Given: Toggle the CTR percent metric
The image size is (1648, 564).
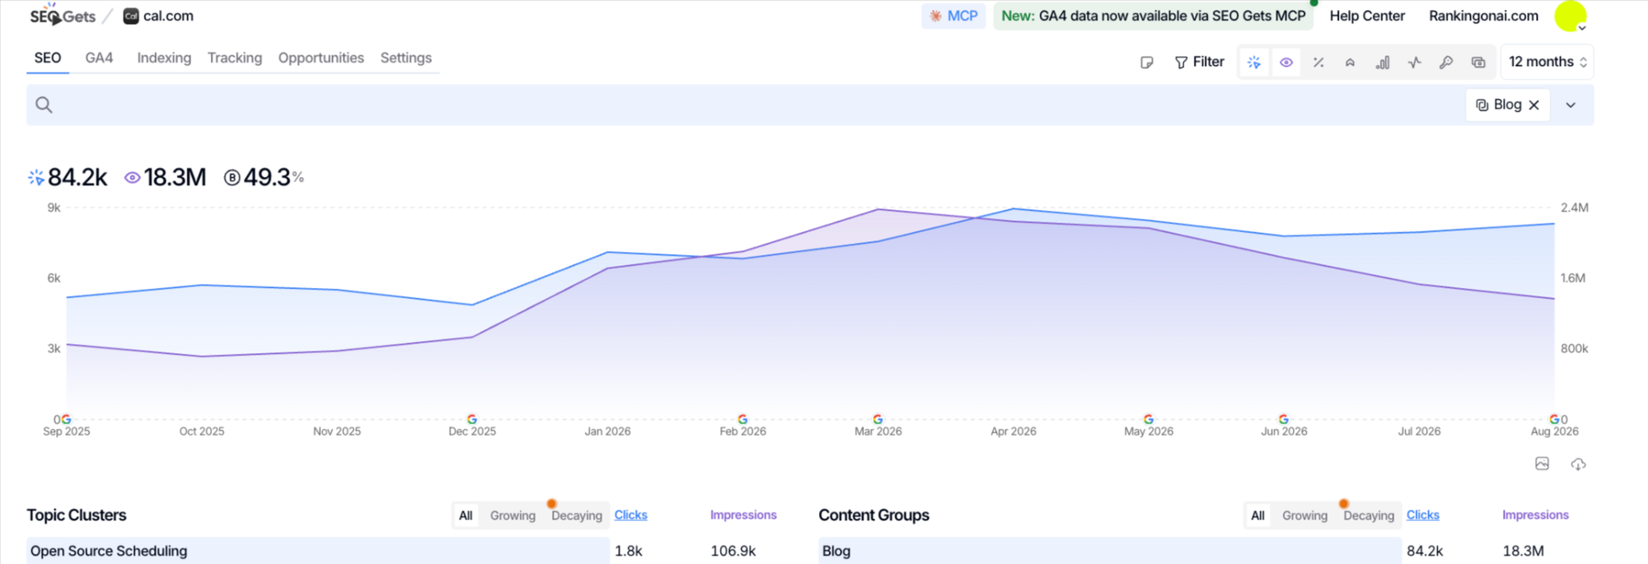Looking at the screenshot, I should tap(1318, 63).
